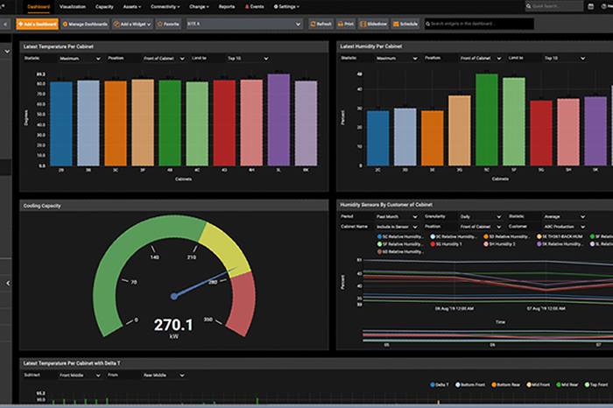Click the Quick Search field
613x408 pixels.
pyautogui.click(x=554, y=6)
